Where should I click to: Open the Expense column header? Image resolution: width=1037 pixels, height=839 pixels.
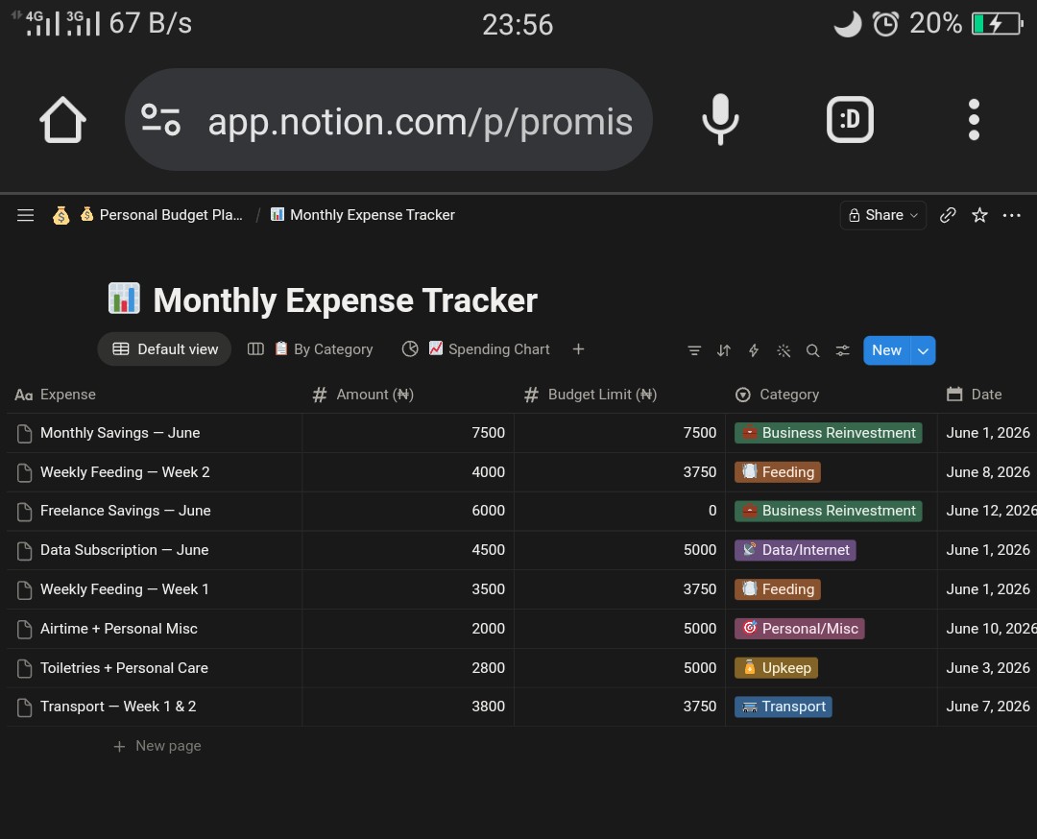coord(154,395)
